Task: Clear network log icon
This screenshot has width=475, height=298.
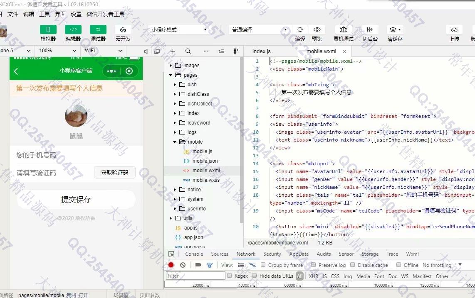Action: [183, 265]
